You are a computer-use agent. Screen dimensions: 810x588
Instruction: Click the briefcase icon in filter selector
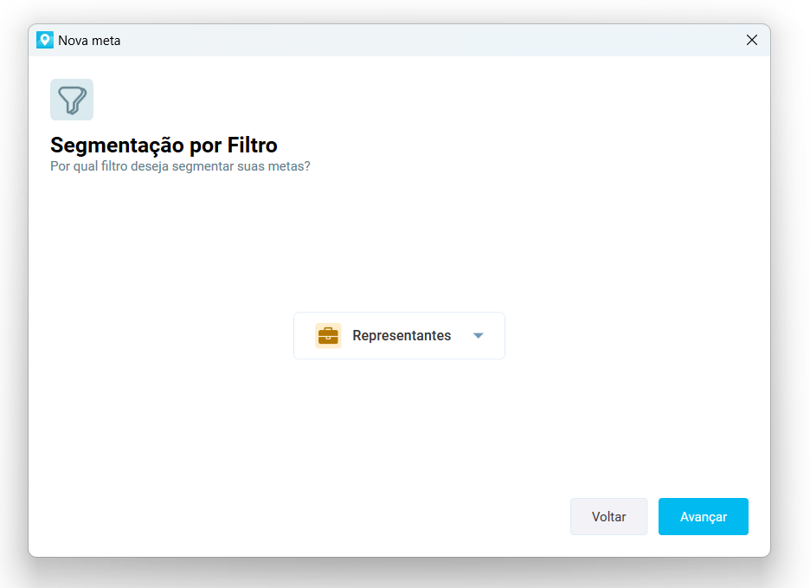328,336
